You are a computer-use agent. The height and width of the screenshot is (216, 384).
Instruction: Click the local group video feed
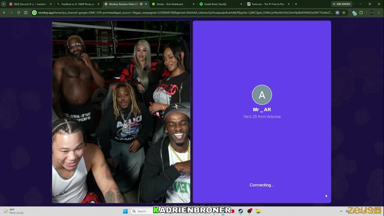[121, 112]
